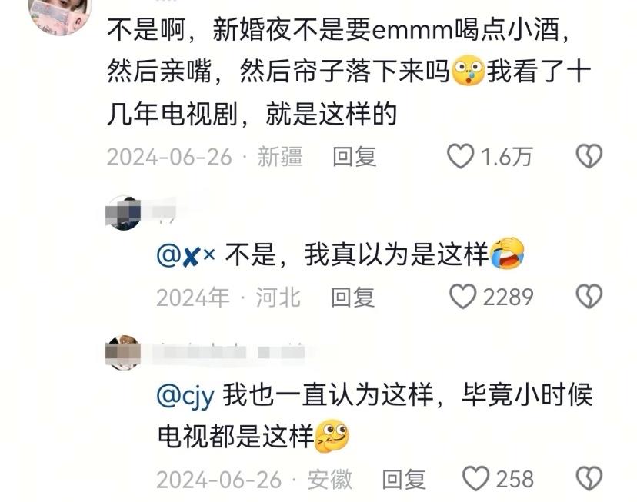The image size is (637, 502).
Task: Tap the blurred username of 安徽 replier
Action: click(x=229, y=351)
